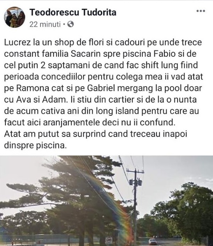
Task: Click the globe public audience icon
Action: [70, 24]
